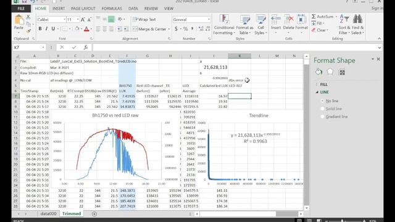
Task: Open the data000 sheet tab
Action: 48,213
